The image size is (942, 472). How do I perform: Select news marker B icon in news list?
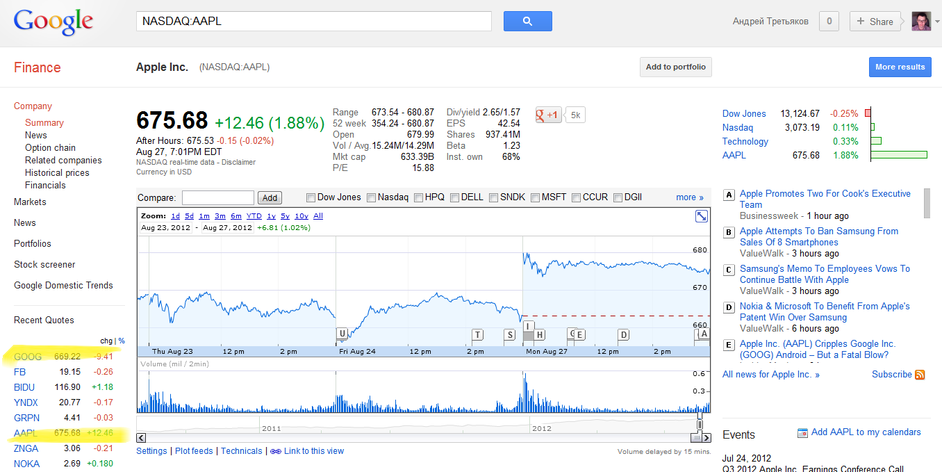pos(729,232)
